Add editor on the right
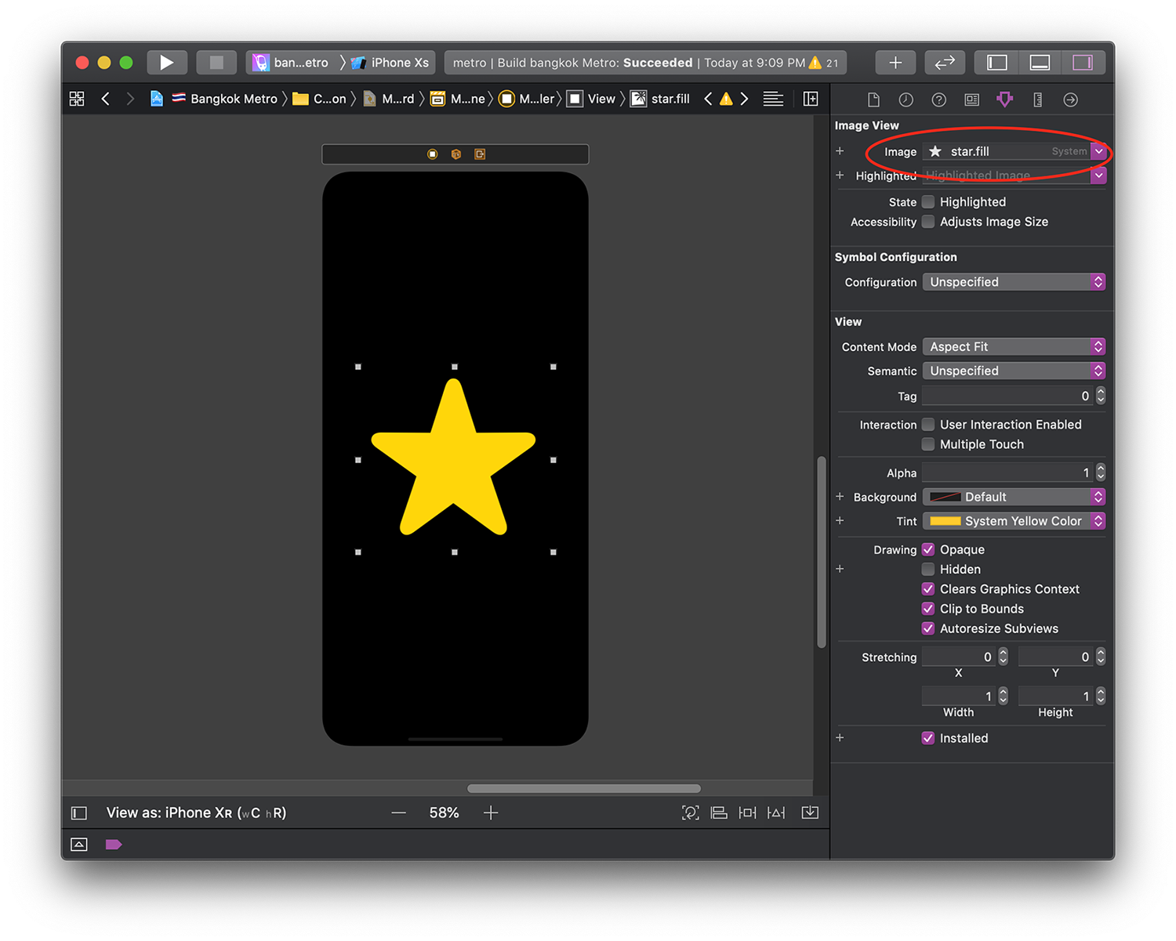The image size is (1176, 941). (x=811, y=99)
